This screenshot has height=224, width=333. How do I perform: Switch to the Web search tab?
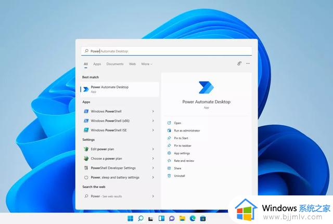132,64
